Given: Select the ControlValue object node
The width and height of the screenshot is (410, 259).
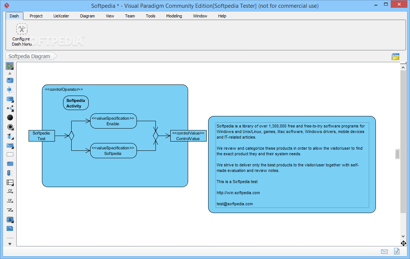Looking at the screenshot, I should [x=188, y=136].
